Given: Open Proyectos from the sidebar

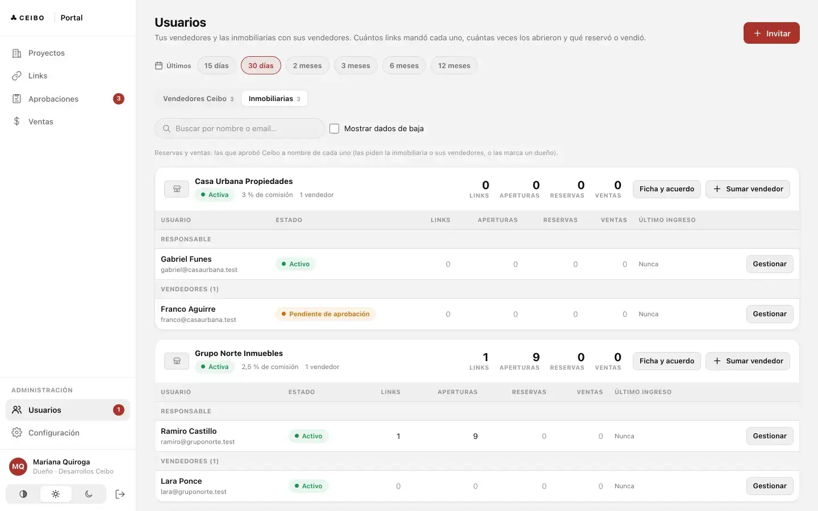Looking at the screenshot, I should coord(68,53).
